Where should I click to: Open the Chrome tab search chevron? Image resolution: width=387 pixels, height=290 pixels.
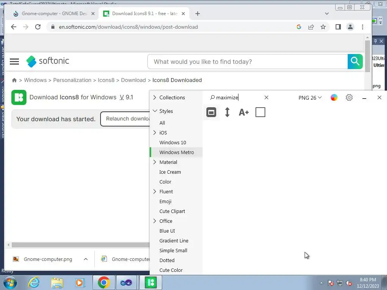(327, 14)
